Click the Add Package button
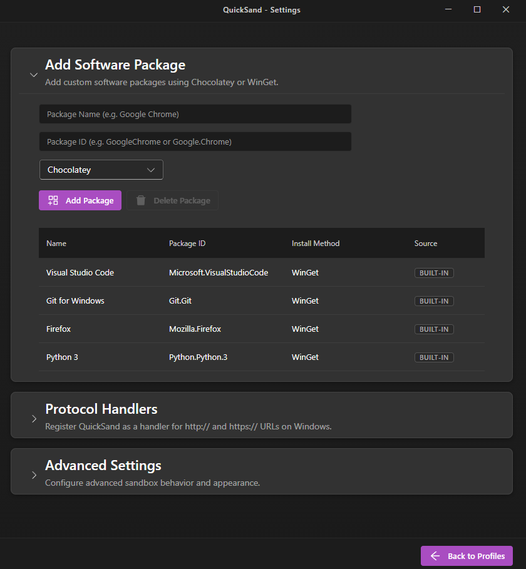The image size is (526, 569). point(80,200)
